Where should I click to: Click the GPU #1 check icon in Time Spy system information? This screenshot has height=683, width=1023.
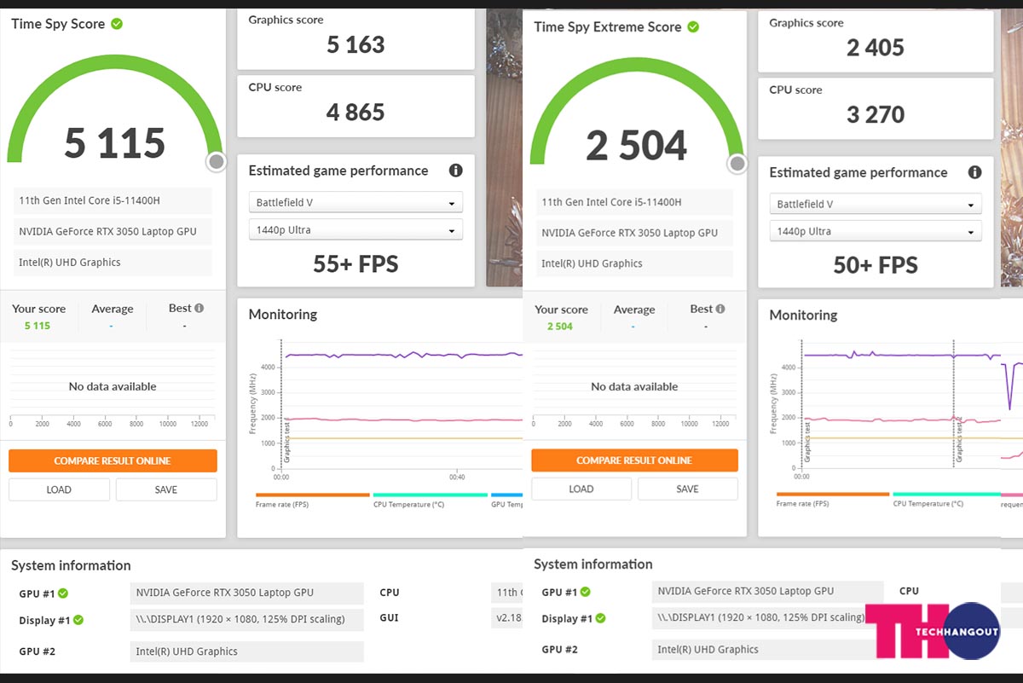[62, 593]
